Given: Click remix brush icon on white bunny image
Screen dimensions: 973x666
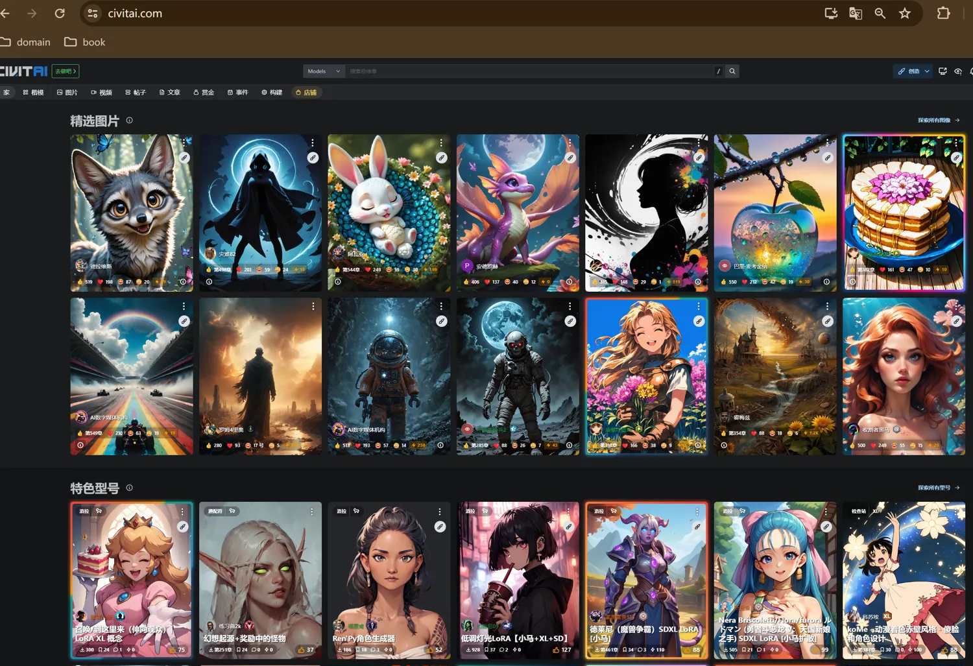Looking at the screenshot, I should click(441, 158).
